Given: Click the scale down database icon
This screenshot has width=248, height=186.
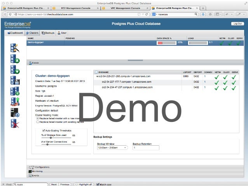Looking at the screenshot, I should pos(15,70).
